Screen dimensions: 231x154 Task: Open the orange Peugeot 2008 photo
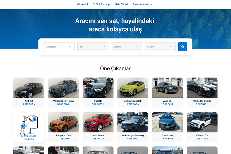pos(63,122)
